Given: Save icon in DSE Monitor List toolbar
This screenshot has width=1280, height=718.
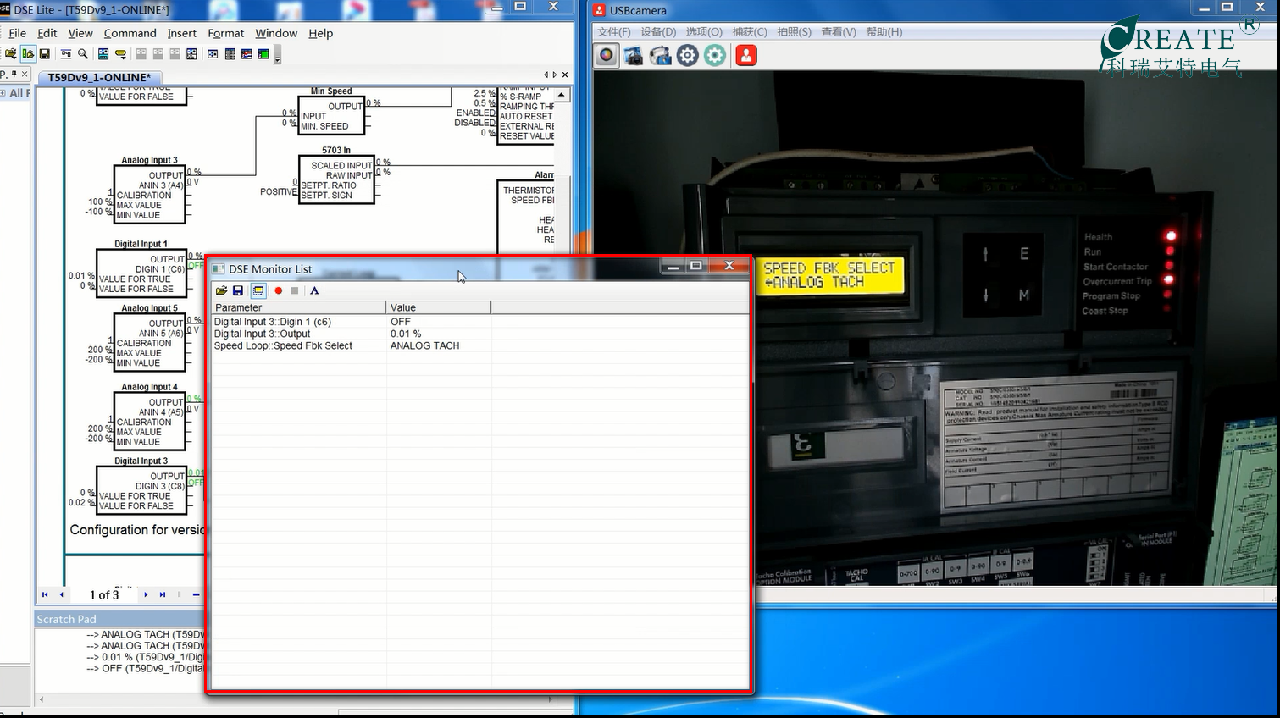Looking at the screenshot, I should click(x=238, y=290).
